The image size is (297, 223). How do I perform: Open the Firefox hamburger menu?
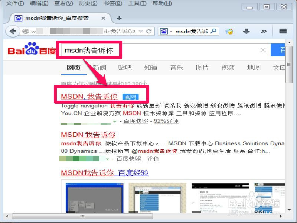(283, 31)
